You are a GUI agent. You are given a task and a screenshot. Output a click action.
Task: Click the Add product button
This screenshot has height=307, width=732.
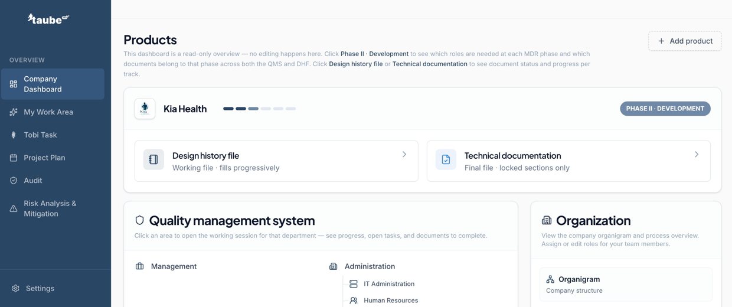685,41
